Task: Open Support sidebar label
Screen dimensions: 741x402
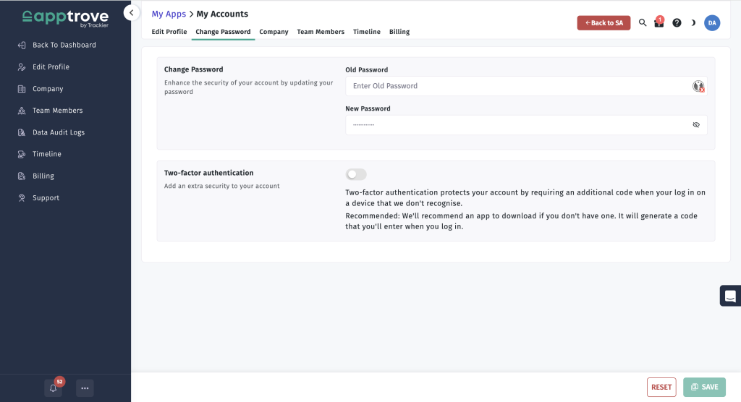Action: click(46, 198)
